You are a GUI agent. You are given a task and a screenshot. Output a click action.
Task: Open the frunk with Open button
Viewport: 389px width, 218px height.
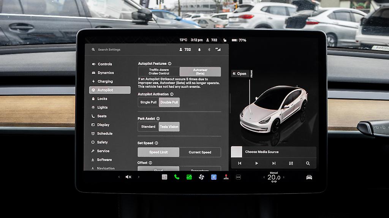coord(240,74)
